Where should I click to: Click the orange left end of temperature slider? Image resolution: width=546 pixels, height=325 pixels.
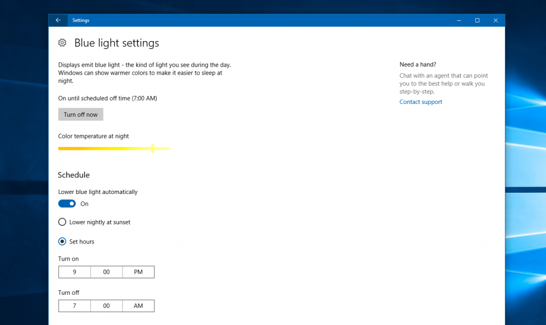pos(62,148)
